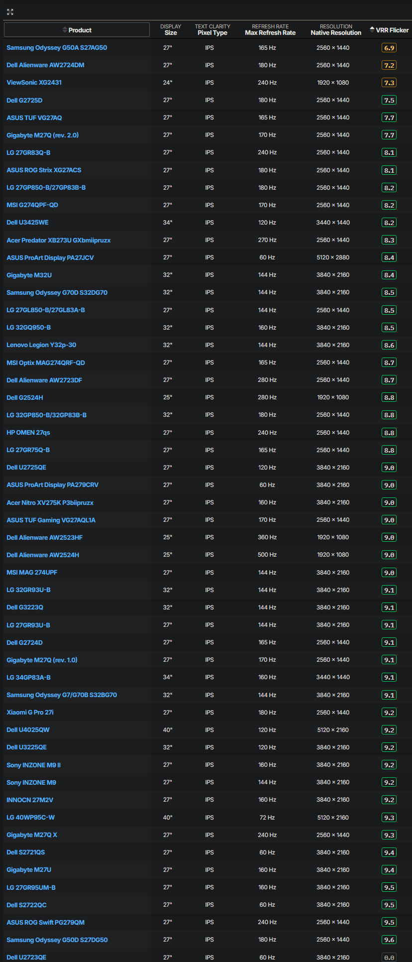This screenshot has width=412, height=962.
Task: Open the Samsung Odyssey G70D S32DG70 link
Action: tap(57, 292)
